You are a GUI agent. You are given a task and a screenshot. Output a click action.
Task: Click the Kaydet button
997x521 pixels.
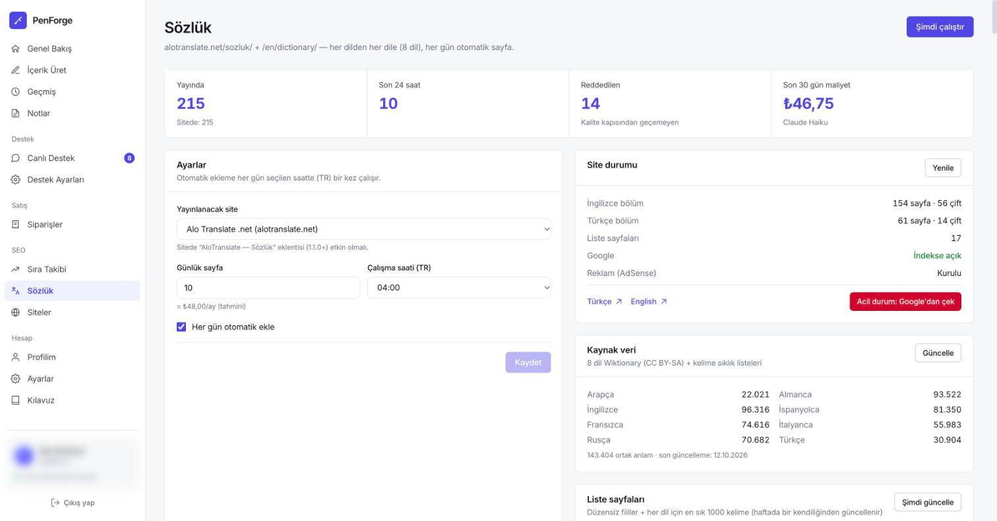click(x=528, y=362)
